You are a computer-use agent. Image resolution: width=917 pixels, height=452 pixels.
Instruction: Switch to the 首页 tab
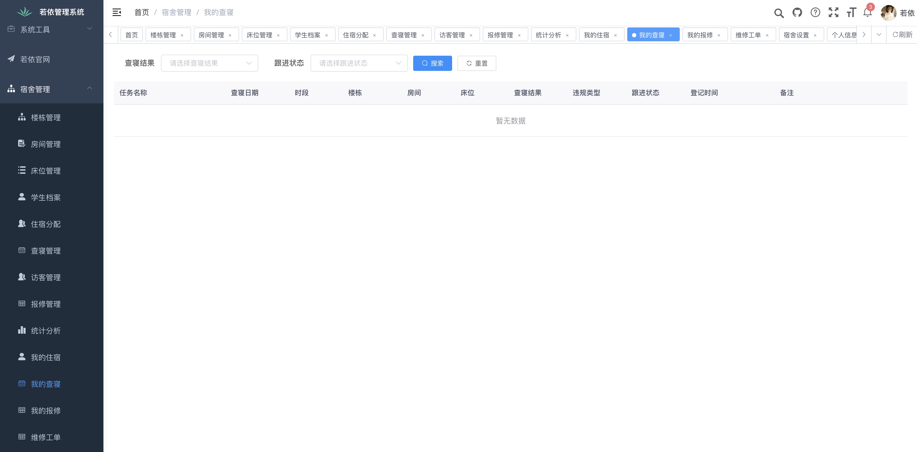point(132,35)
